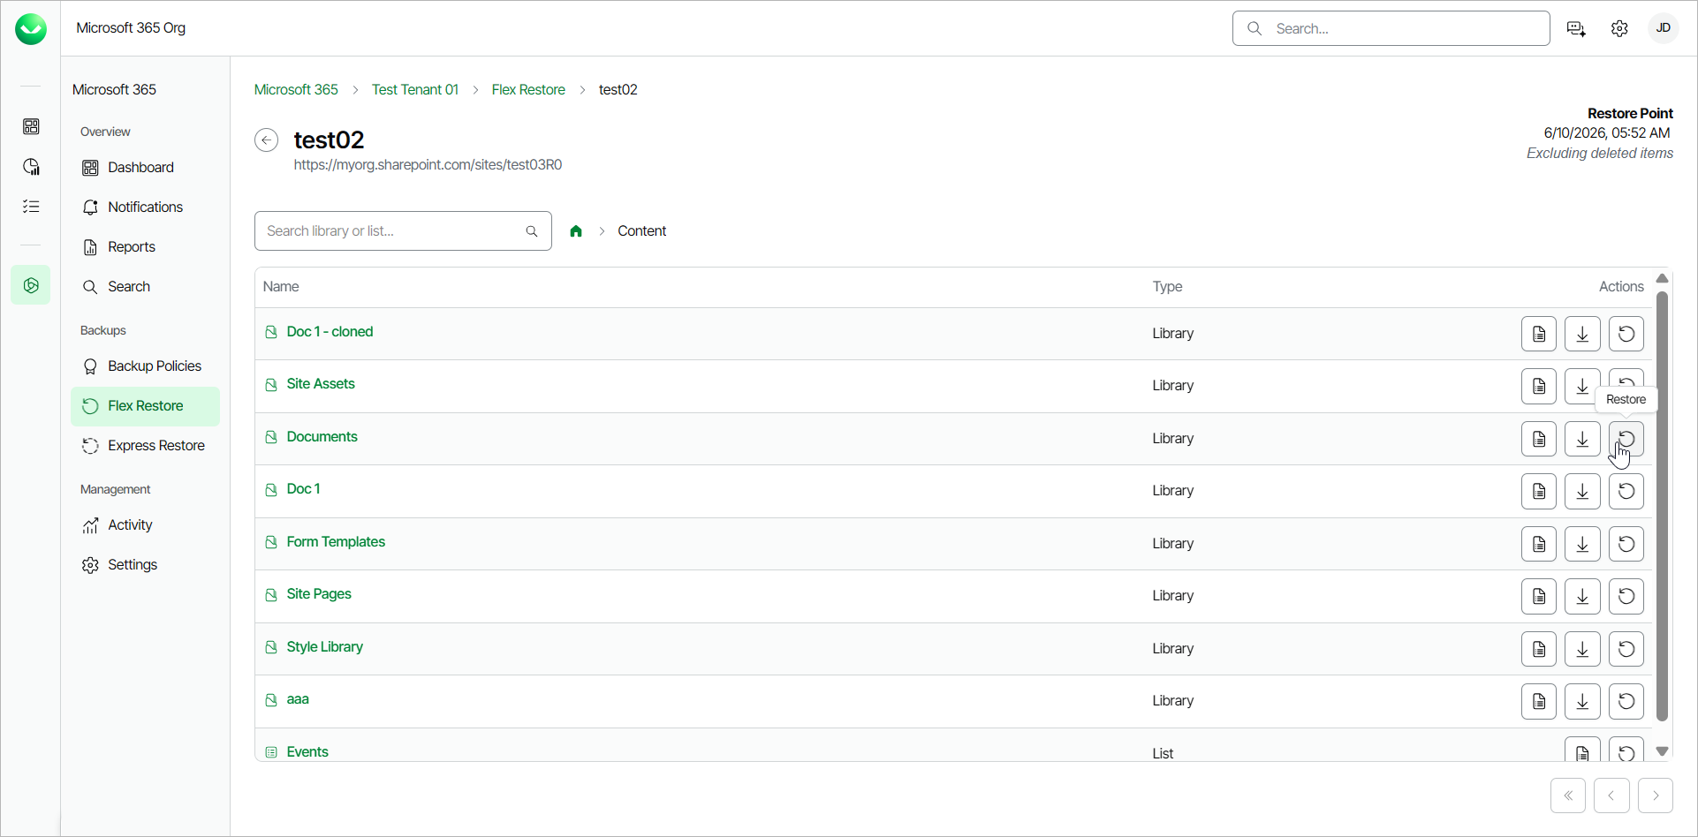Click the scrollbar down arrow
This screenshot has width=1698, height=837.
tap(1662, 751)
